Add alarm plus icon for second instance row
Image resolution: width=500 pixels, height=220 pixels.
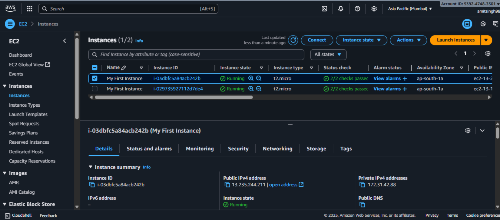[405, 89]
